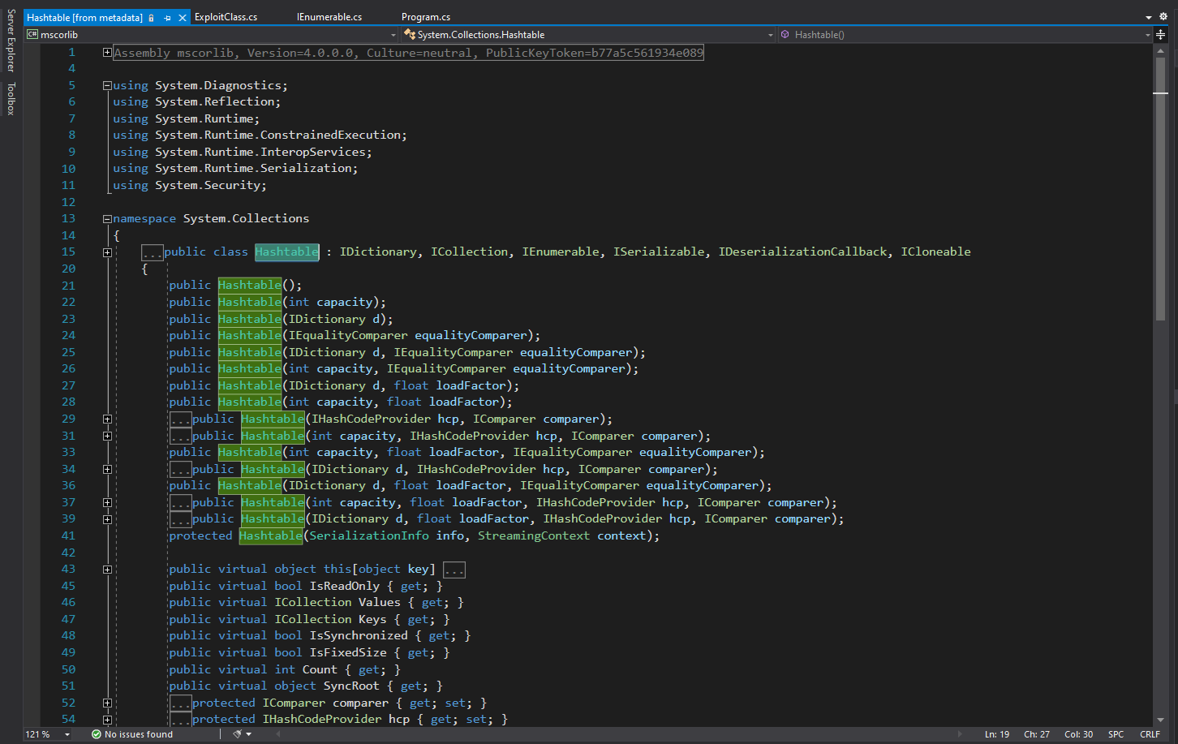The height and width of the screenshot is (744, 1178).
Task: Click the collapsed ... box before public class
Action: 153,252
